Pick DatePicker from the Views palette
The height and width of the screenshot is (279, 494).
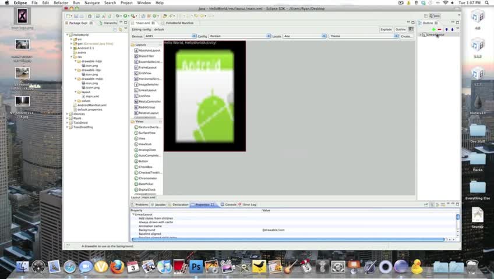[144, 184]
